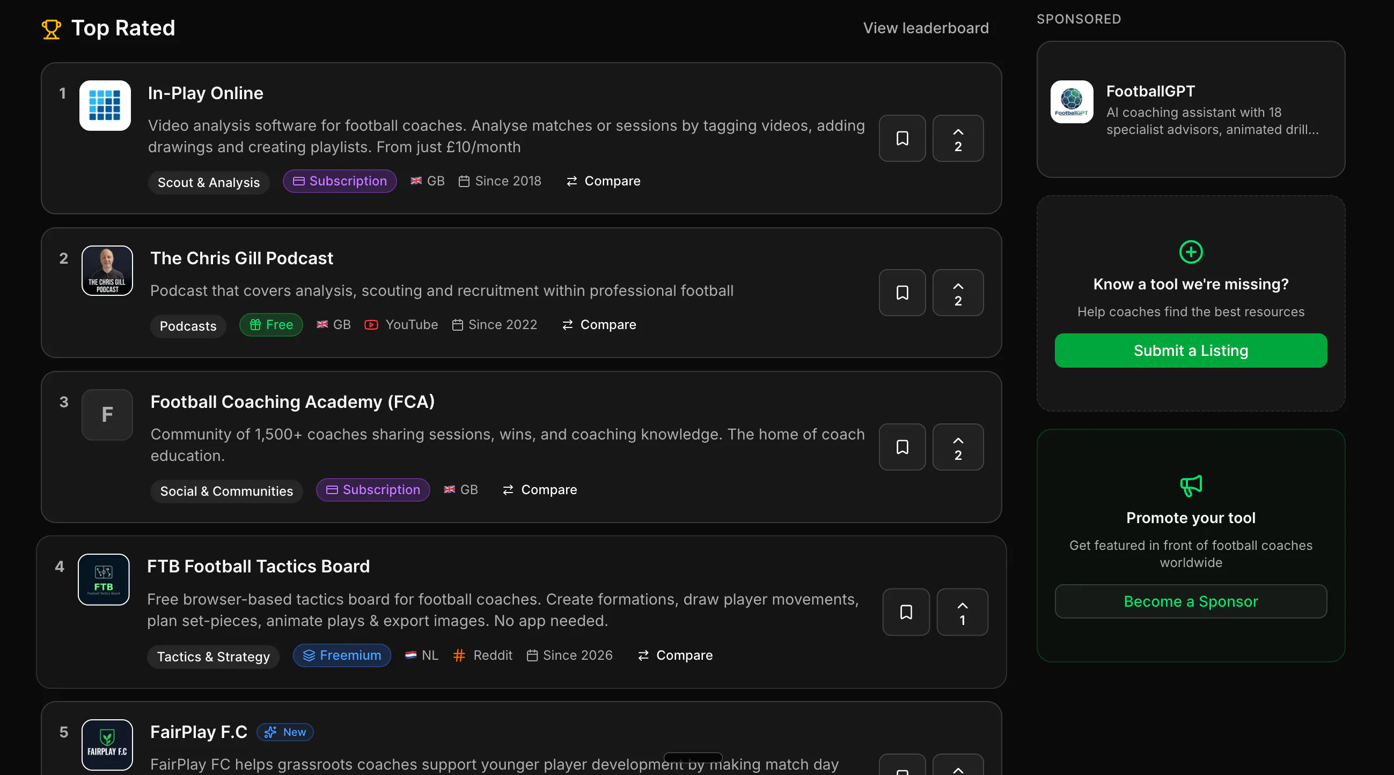Click 'Help coaches find the best resources' text
The image size is (1394, 775).
coord(1191,312)
